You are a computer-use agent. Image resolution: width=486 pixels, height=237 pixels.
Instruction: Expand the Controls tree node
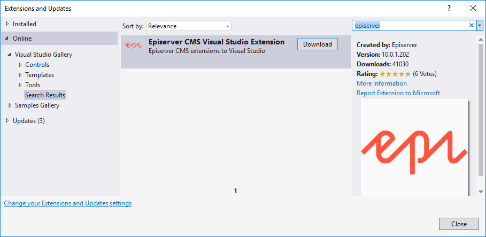click(x=20, y=65)
